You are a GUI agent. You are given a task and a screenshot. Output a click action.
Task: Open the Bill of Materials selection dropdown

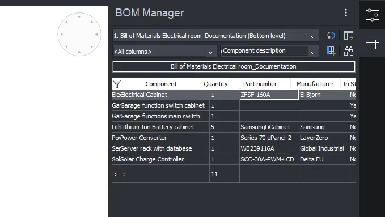pos(215,36)
